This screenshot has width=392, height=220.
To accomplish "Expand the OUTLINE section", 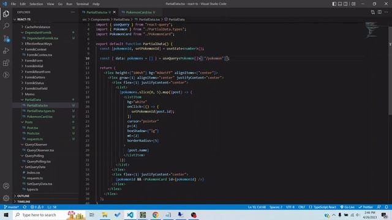I will [23, 196].
